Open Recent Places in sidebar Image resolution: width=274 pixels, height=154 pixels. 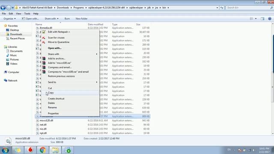coord(17,38)
